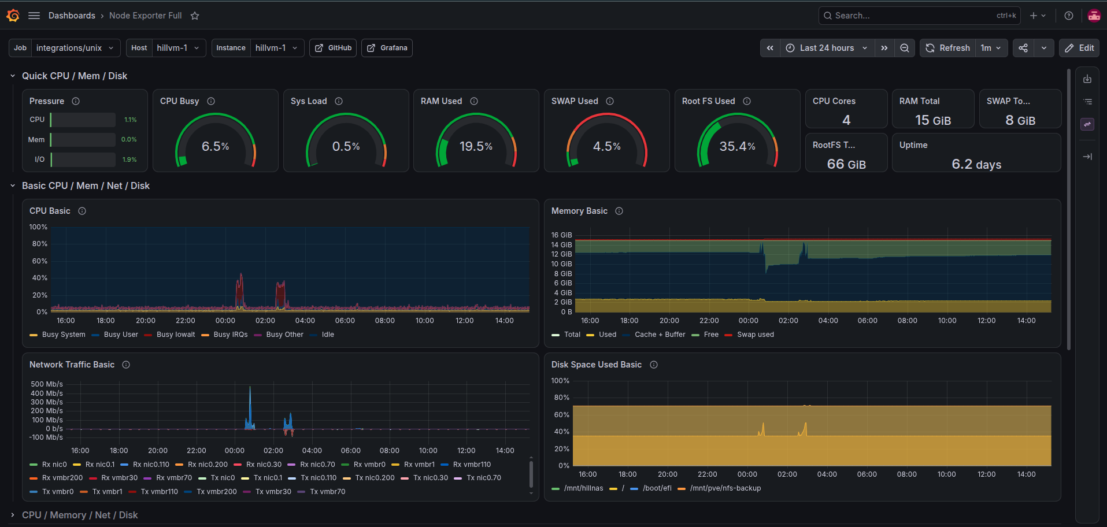
Task: Open the user profile avatar
Action: [x=1094, y=16]
